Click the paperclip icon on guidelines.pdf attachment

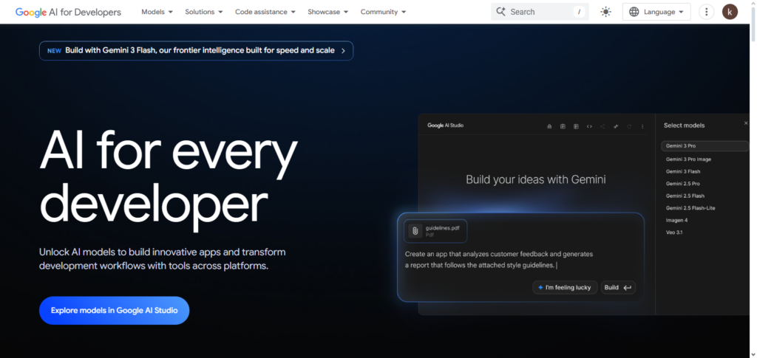[x=415, y=231]
